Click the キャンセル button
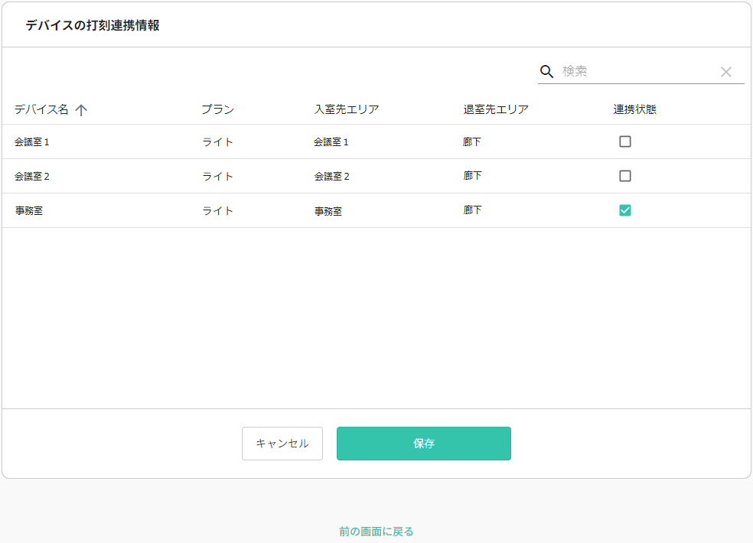The image size is (753, 543). [x=282, y=443]
